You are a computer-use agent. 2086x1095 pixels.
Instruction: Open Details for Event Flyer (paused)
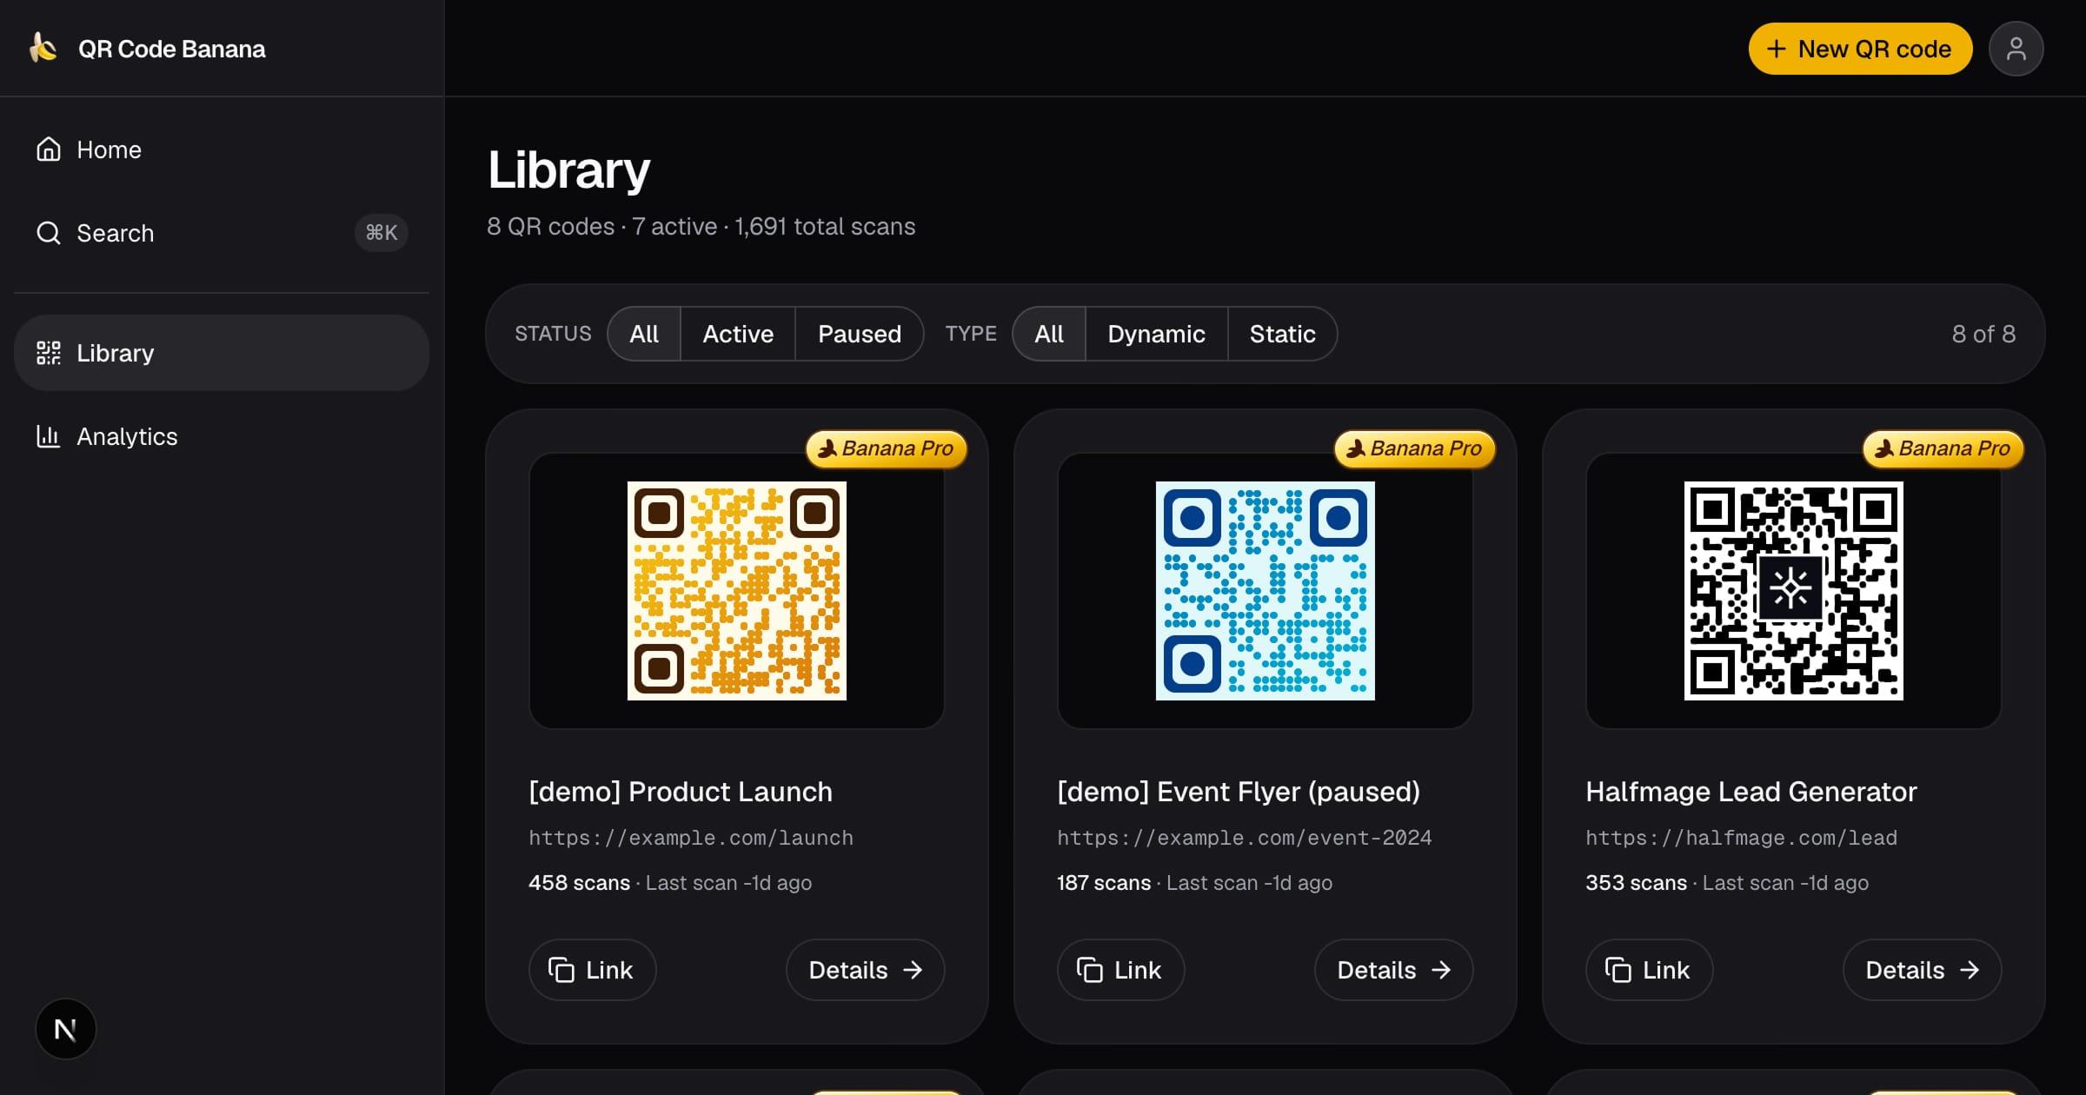pos(1393,970)
